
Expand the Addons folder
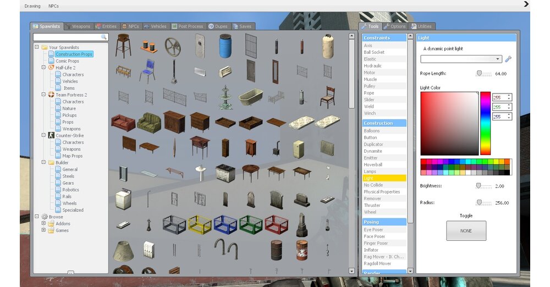[43, 224]
